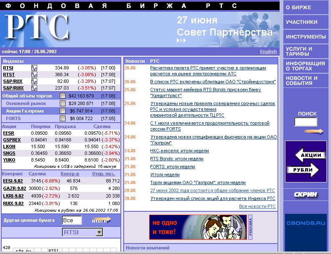Screen dimensions: 331x254
Task: Open Расчетная палата РТС news link
Action: click(208, 71)
